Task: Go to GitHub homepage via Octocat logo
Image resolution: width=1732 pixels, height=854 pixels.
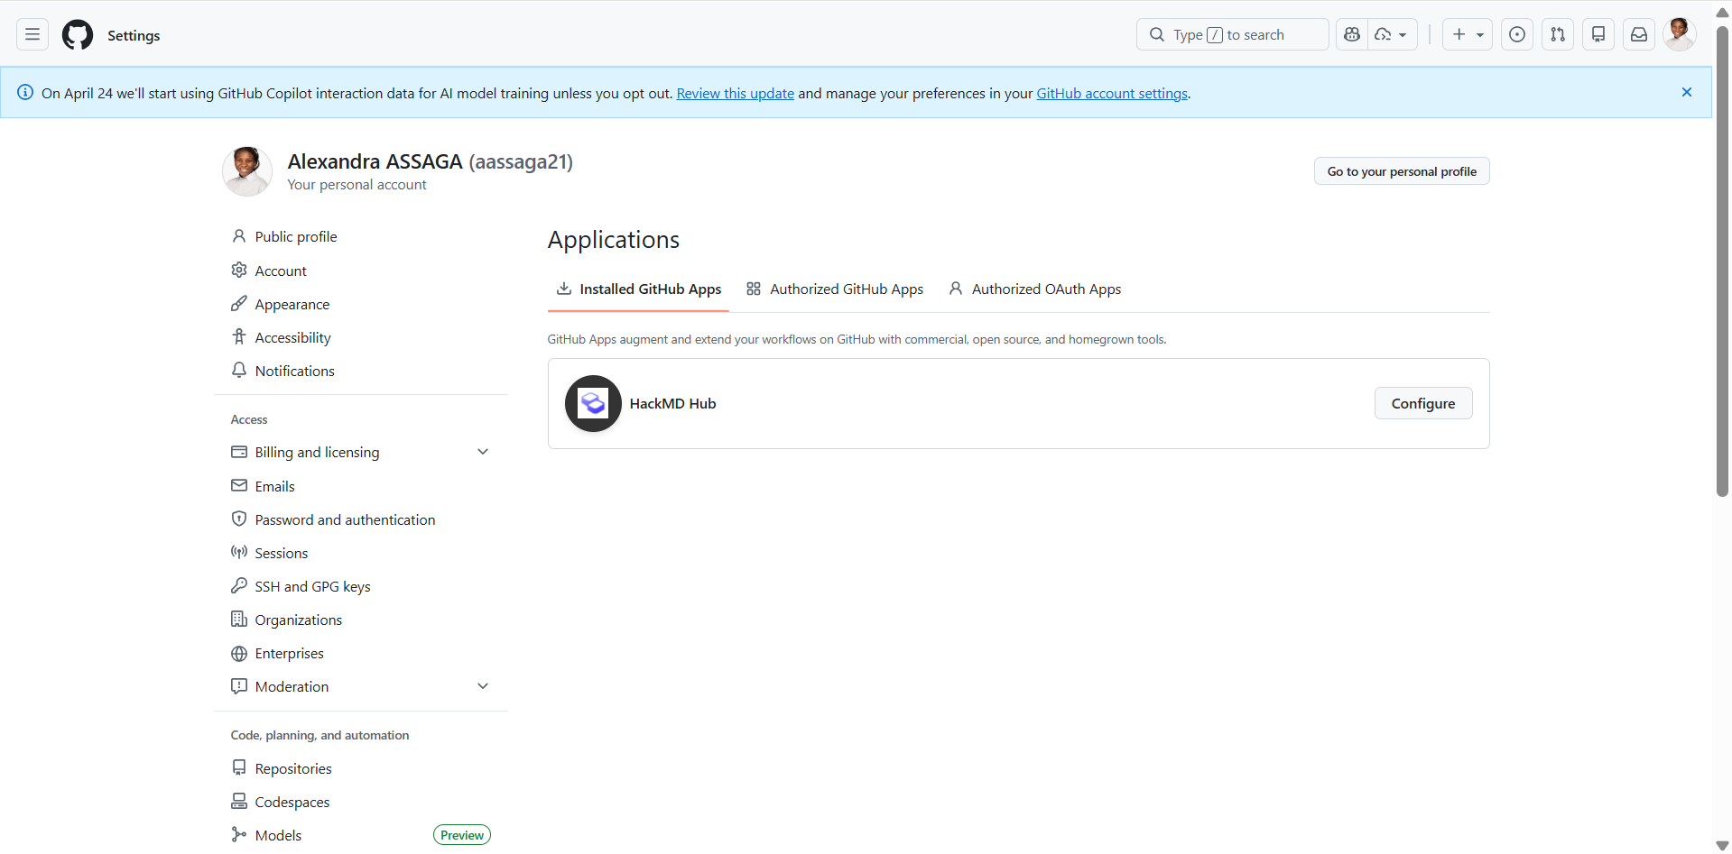Action: point(78,35)
